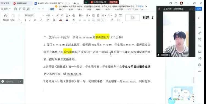The width and height of the screenshot is (206, 104).
Task: Toggle center text alignment
Action: 85,20
